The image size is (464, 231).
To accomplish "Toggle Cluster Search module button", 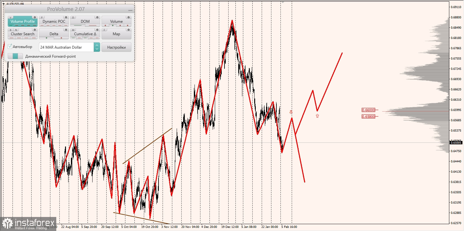I will click(x=23, y=34).
